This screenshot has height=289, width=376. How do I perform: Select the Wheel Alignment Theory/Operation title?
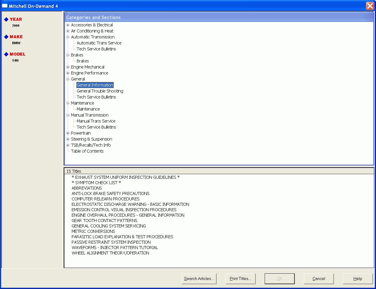click(x=110, y=253)
